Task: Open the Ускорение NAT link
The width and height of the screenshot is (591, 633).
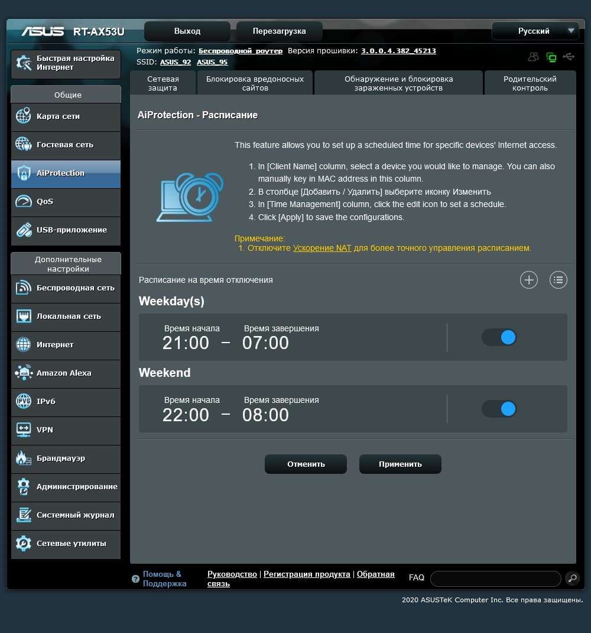Action: (322, 248)
